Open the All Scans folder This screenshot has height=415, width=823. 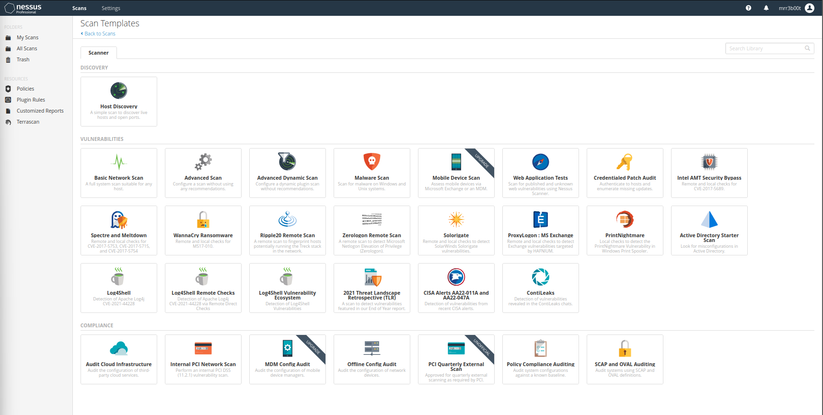click(x=27, y=48)
